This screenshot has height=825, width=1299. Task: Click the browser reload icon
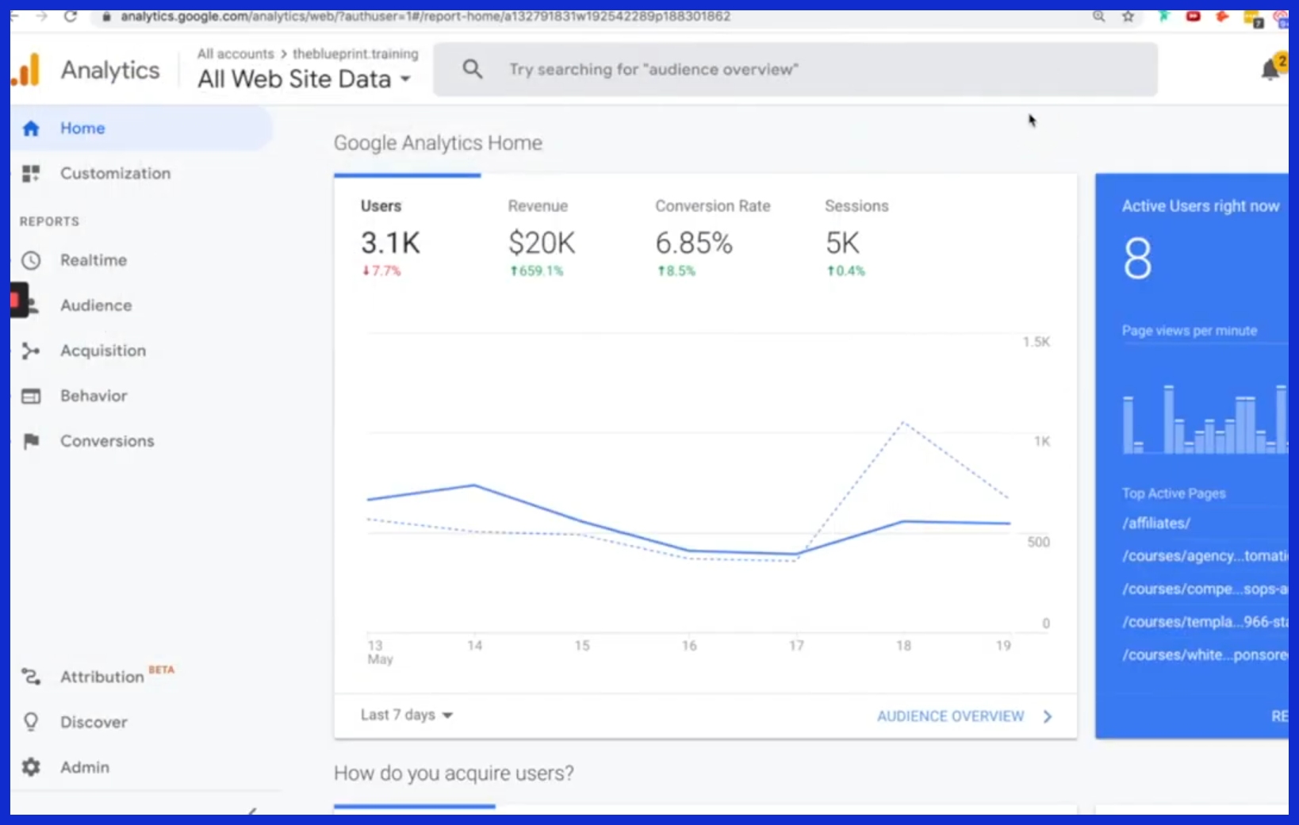tap(71, 16)
